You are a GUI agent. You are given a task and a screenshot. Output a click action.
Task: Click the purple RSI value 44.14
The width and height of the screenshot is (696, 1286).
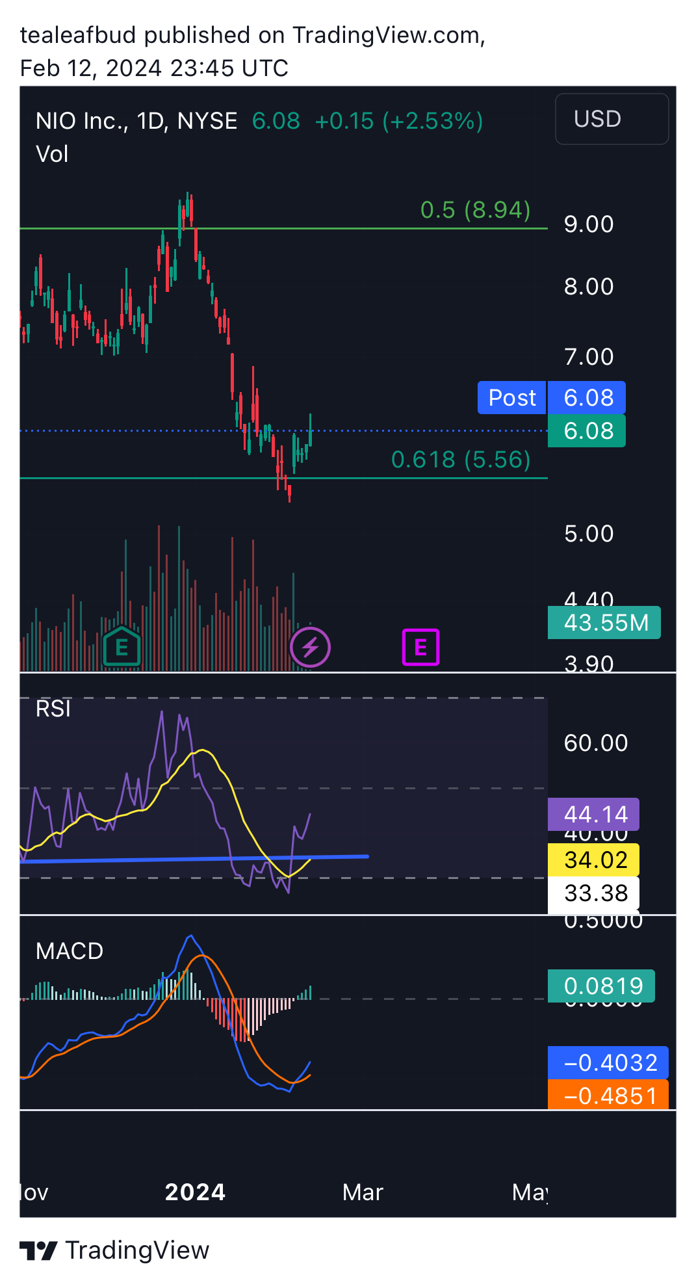click(594, 814)
